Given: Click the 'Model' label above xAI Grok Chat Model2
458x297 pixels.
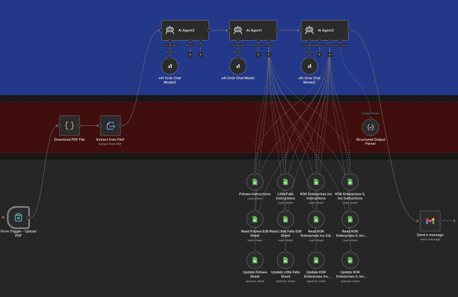Looking at the screenshot, I should pos(309,52).
